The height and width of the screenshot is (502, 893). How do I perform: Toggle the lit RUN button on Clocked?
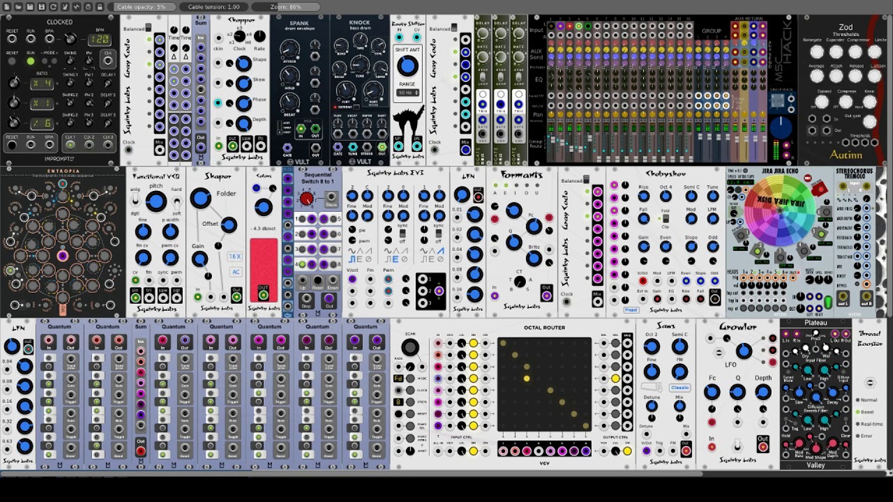[31, 61]
